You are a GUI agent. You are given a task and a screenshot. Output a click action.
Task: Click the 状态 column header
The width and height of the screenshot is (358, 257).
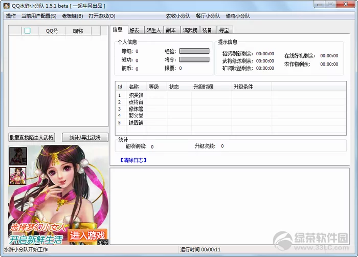coord(179,87)
